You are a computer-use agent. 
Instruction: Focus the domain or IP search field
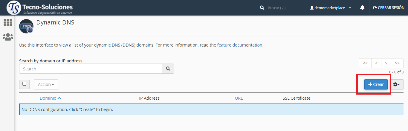point(91,69)
